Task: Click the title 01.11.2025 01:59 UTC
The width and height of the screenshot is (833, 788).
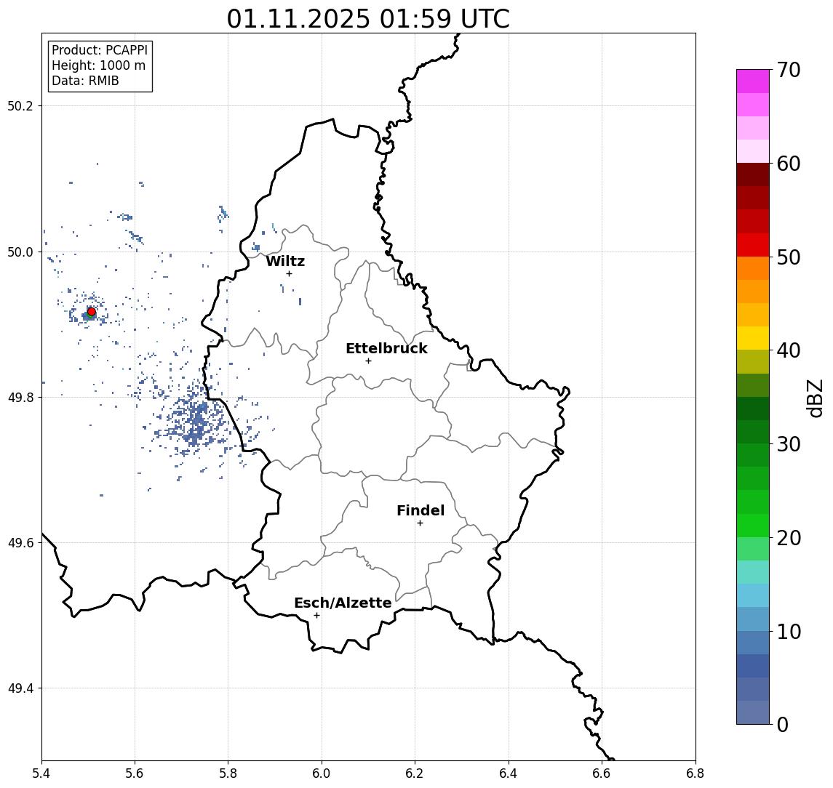Action: [368, 19]
